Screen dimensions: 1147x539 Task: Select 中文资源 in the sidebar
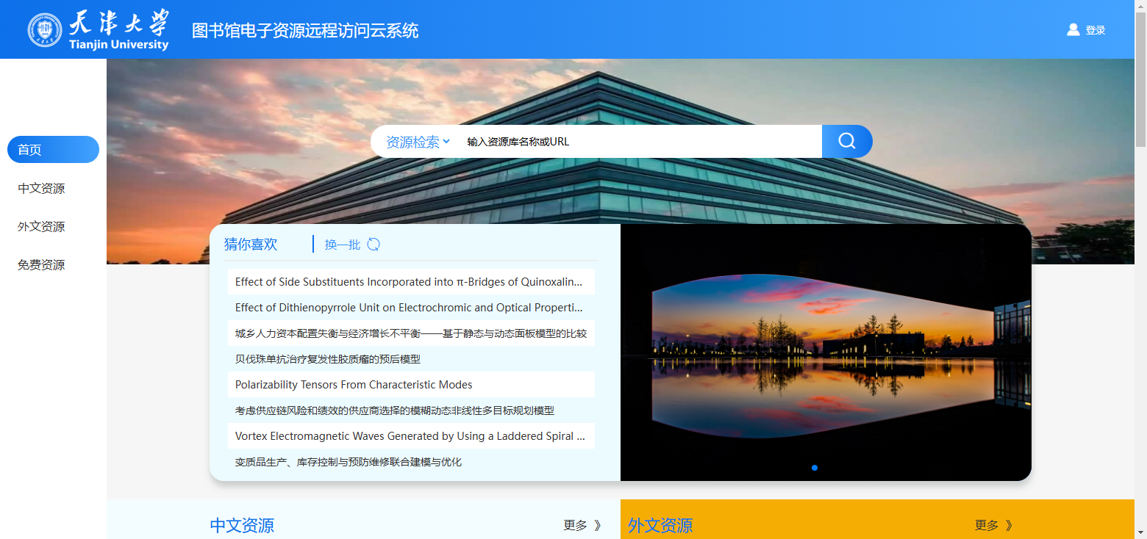point(40,188)
